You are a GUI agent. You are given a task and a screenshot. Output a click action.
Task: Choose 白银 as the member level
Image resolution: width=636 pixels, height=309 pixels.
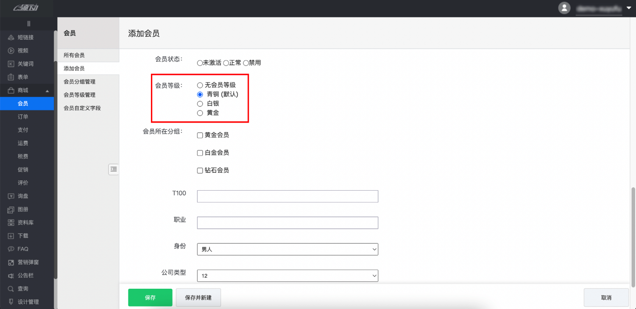click(x=200, y=104)
